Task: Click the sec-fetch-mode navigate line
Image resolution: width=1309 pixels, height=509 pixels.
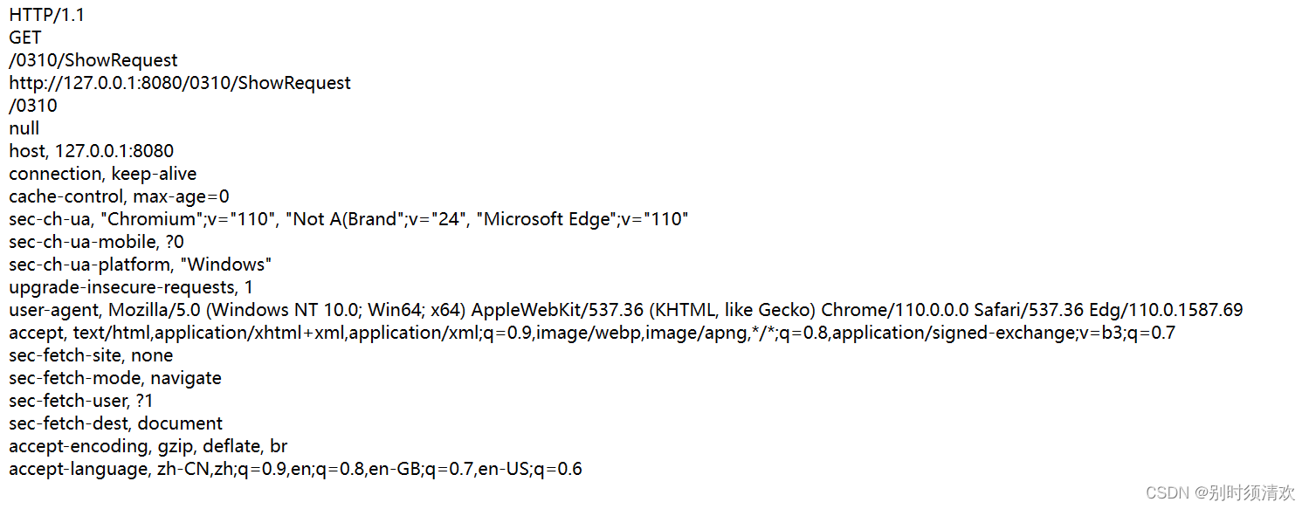Action: coord(115,378)
